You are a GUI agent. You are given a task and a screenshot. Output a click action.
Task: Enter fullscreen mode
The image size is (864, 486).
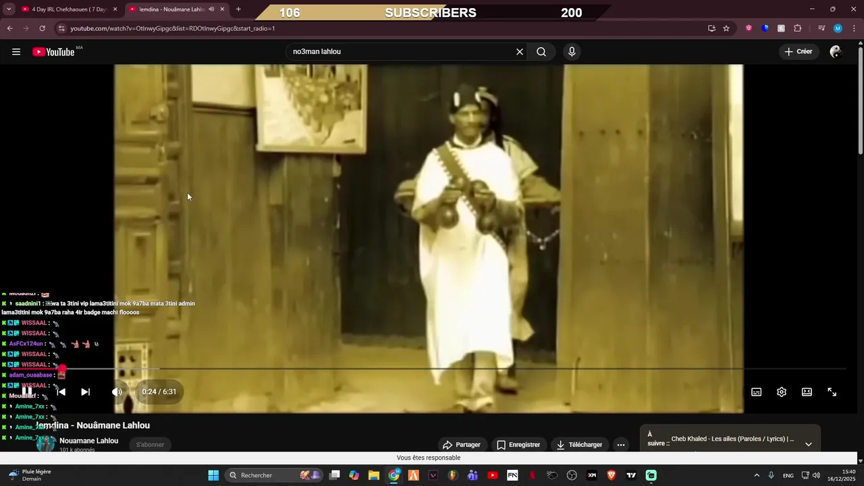[x=832, y=392]
